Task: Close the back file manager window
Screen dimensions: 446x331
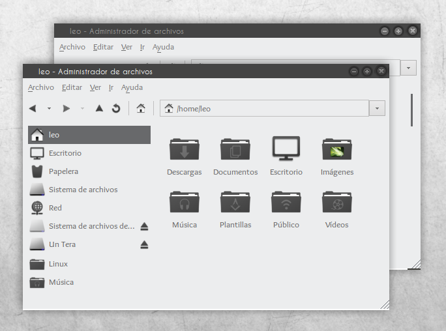Action: 413,31
